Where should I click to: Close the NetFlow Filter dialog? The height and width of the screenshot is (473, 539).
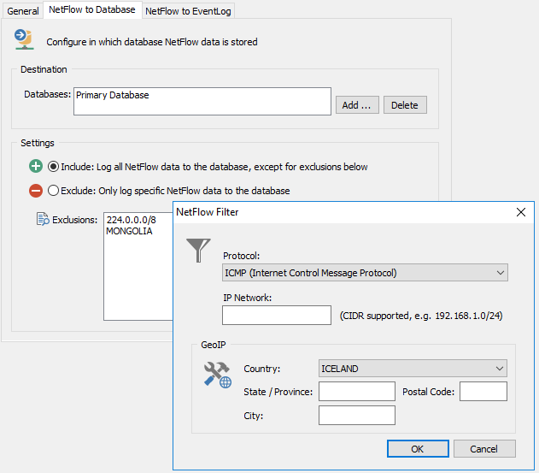coord(521,212)
